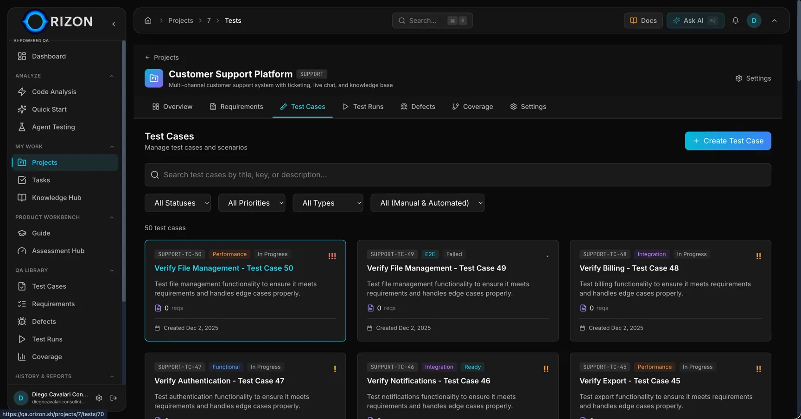Viewport: 801px width, 419px height.
Task: Open the All Priorities filter dropdown
Action: point(252,203)
